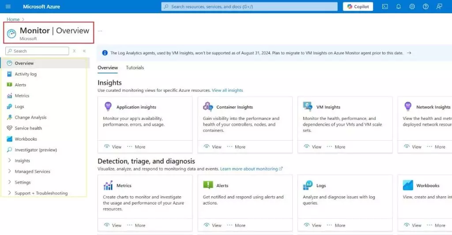Open portal settings gear icon
452x235 pixels.
tap(412, 7)
